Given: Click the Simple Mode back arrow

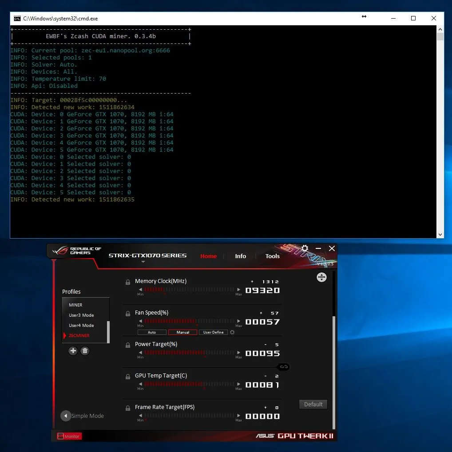Looking at the screenshot, I should [66, 416].
